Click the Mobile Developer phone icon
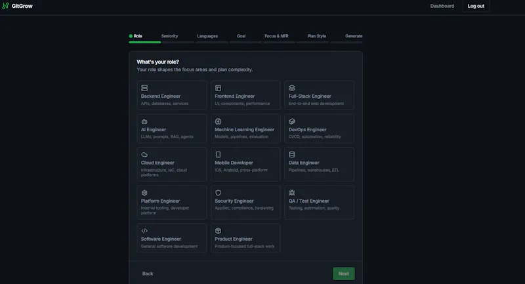 (218, 155)
